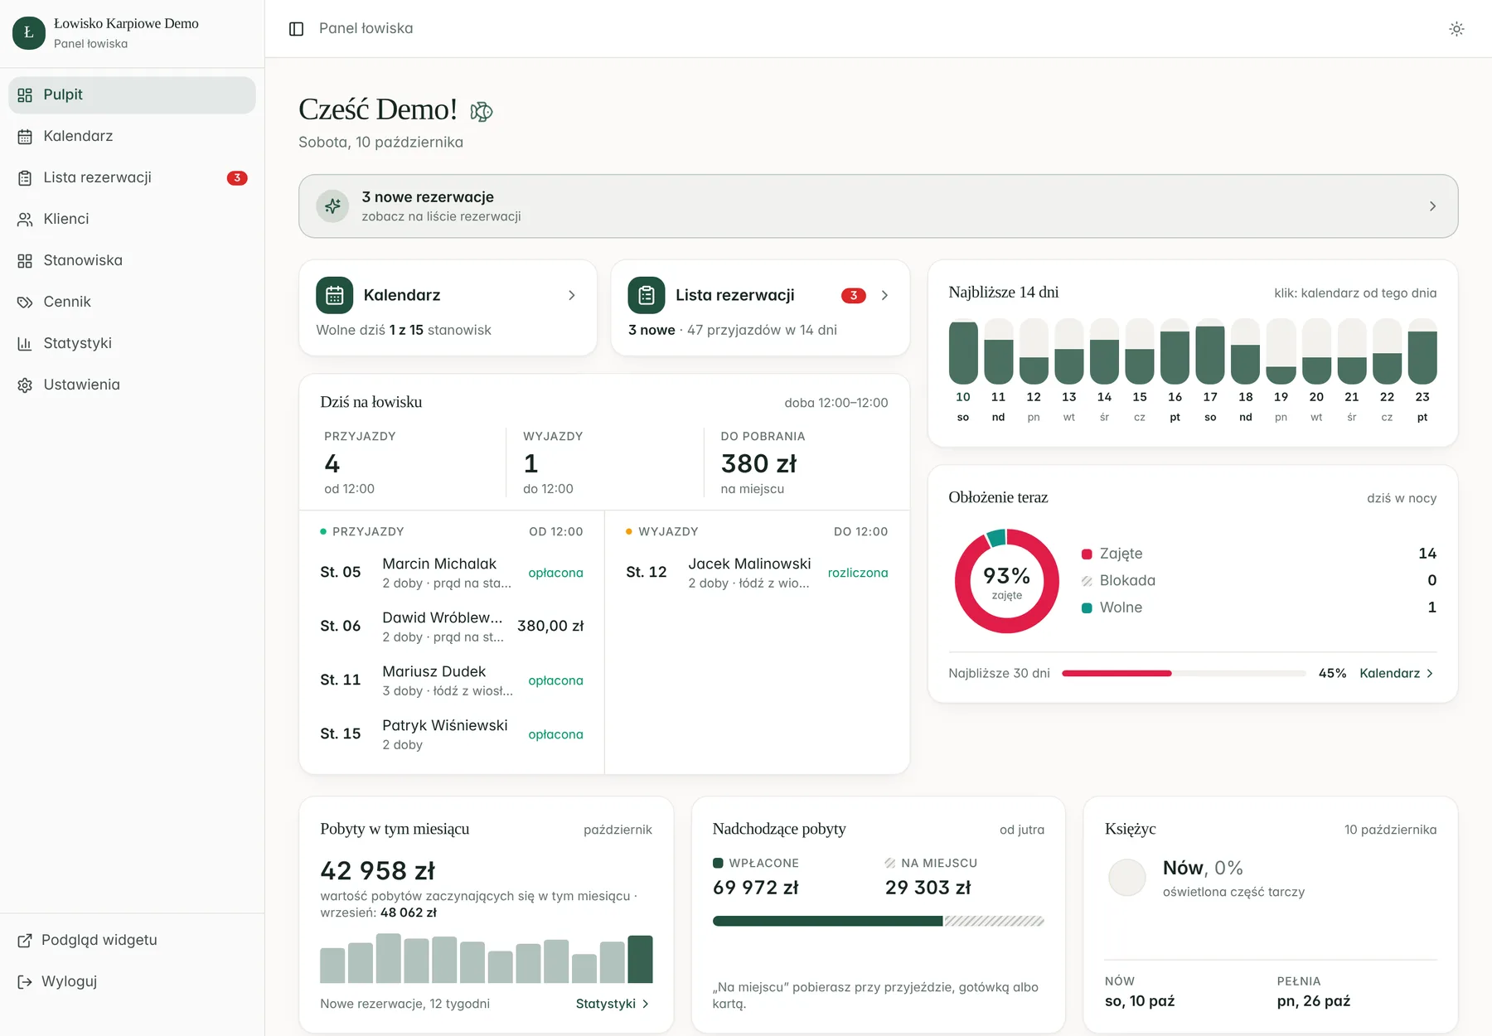
Task: Click the Podgląd widgetu external link icon
Action: point(25,941)
